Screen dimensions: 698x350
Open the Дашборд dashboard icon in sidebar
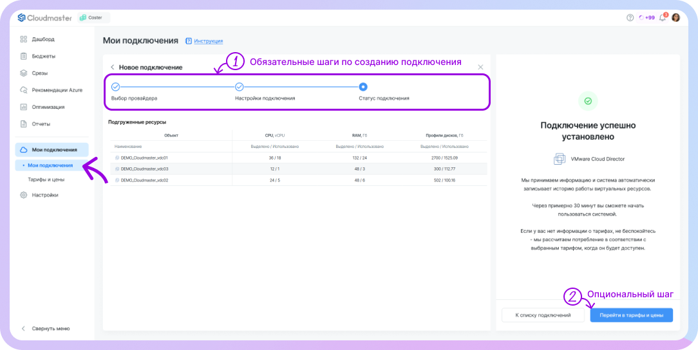(x=23, y=39)
